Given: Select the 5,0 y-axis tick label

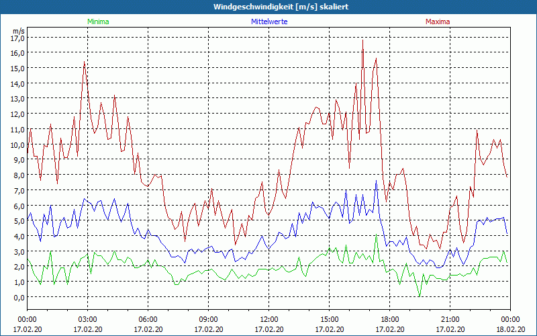Looking at the screenshot, I should [x=18, y=221].
